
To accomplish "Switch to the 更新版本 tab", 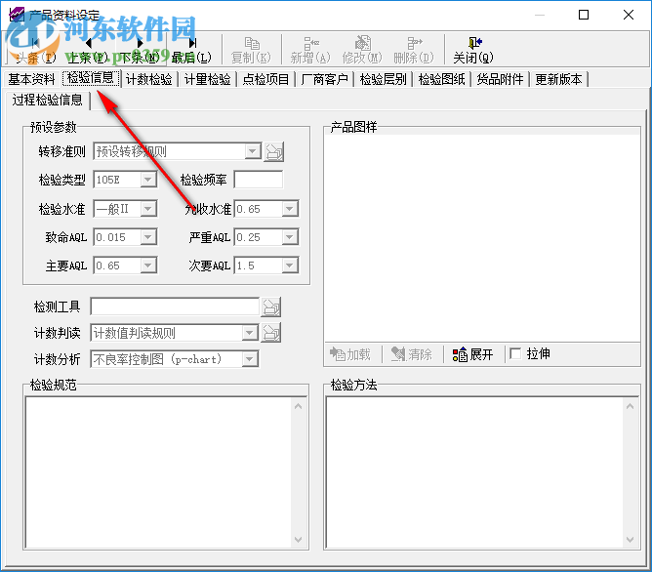I will [559, 79].
